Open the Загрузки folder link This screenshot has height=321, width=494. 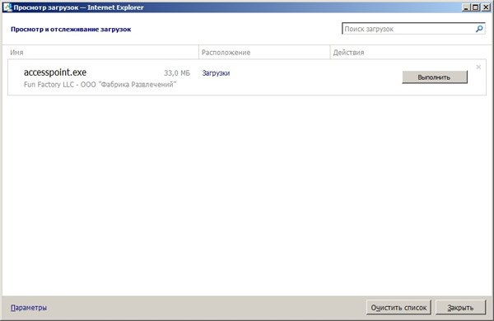point(216,73)
